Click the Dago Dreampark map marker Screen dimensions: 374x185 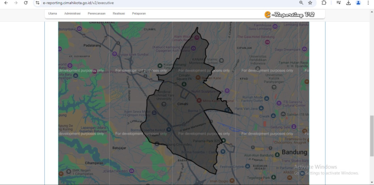(x=304, y=49)
